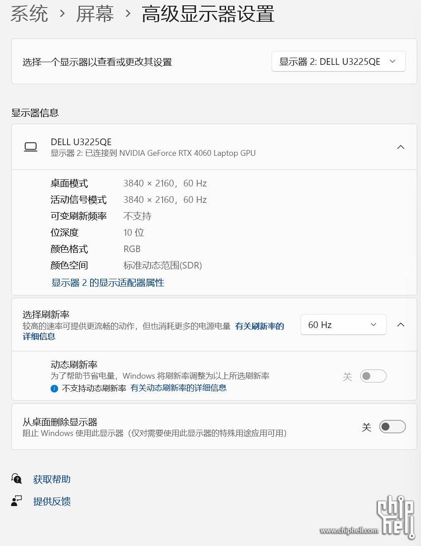Enable the 从桌面删除显示器 switch
Viewport: 421px width, 546px height.
tap(392, 427)
